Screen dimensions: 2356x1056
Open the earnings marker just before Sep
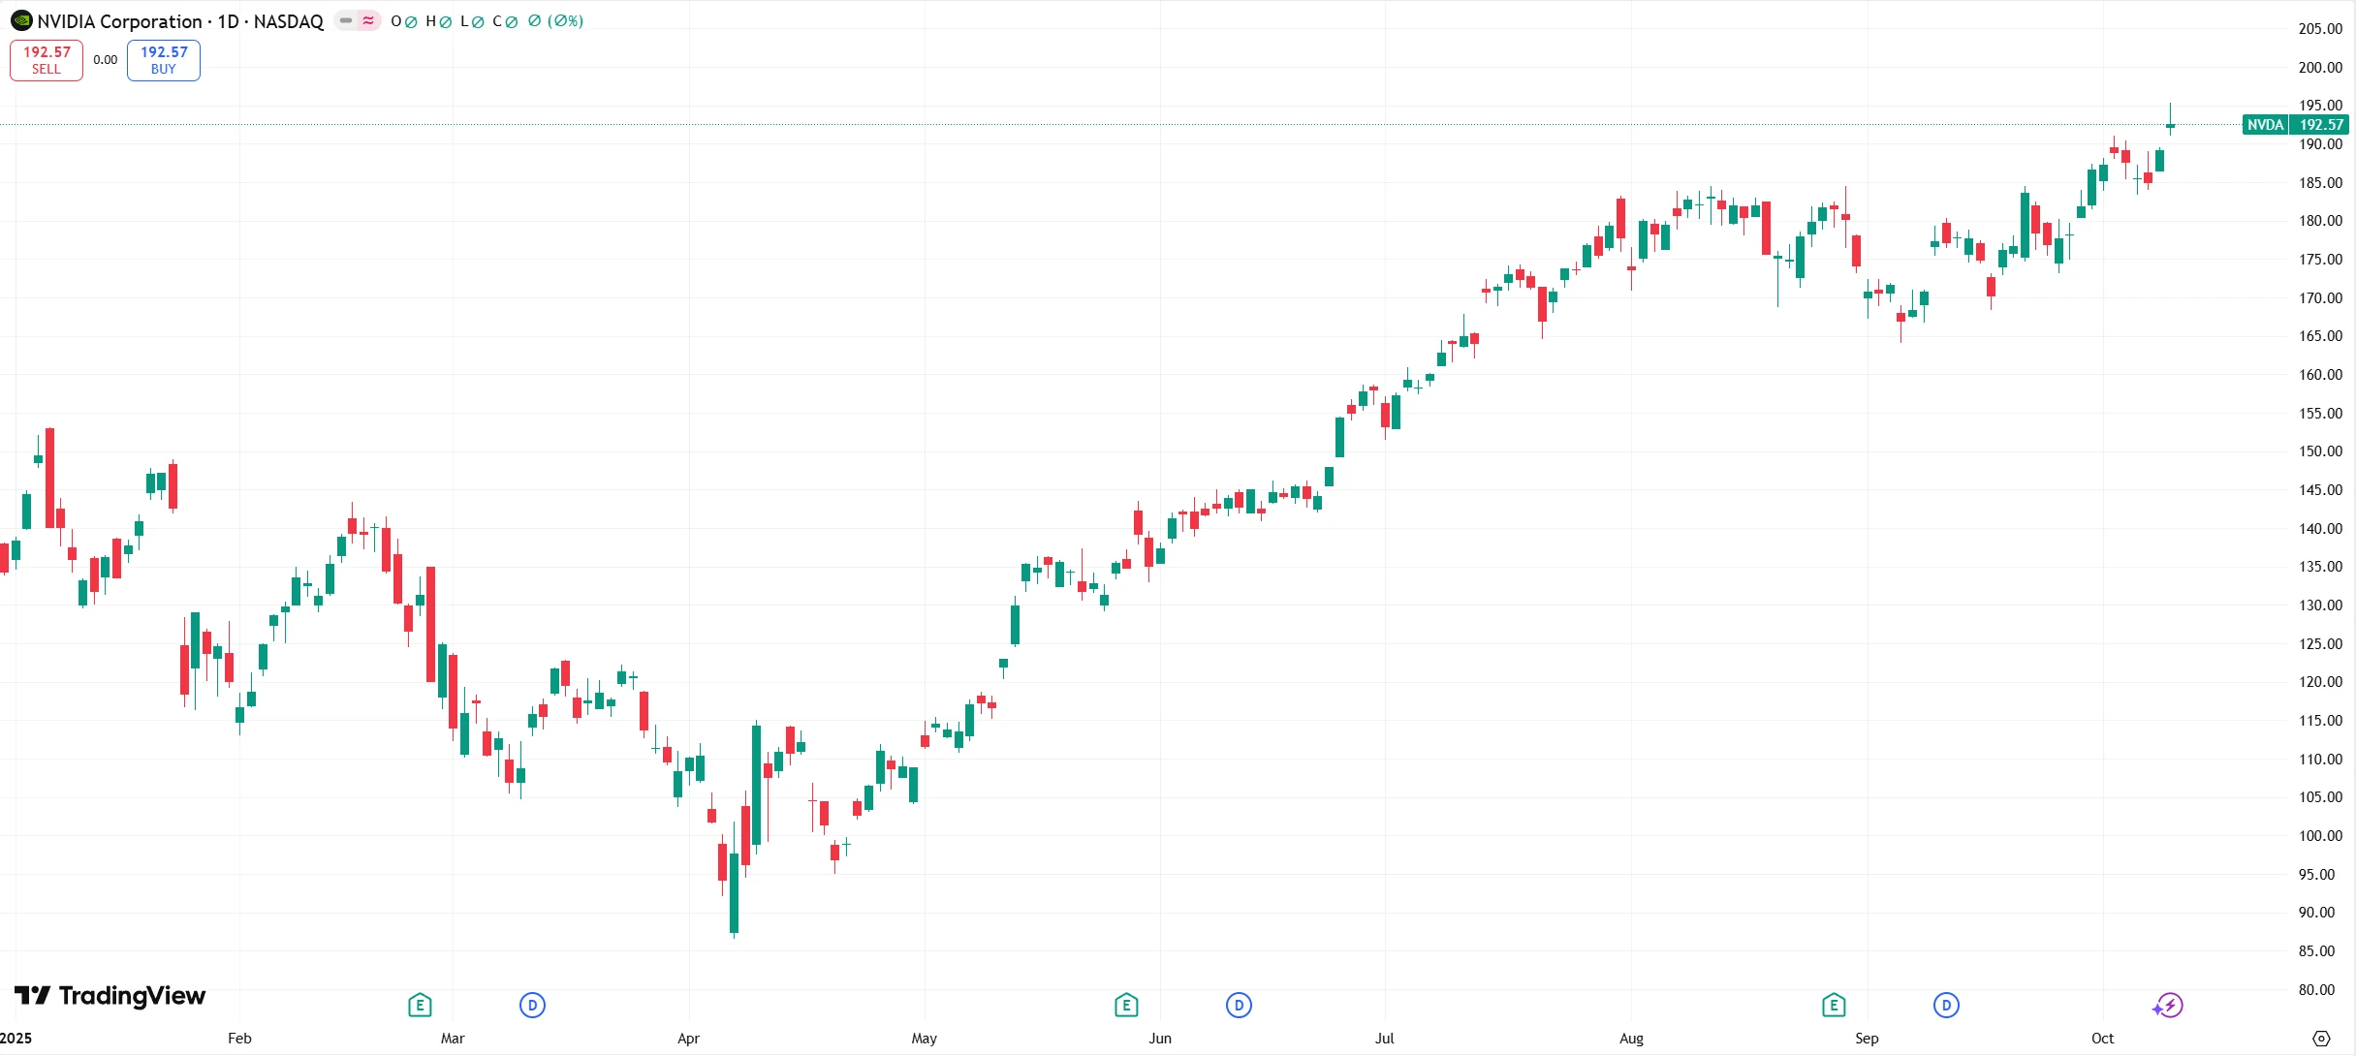pos(1833,1005)
